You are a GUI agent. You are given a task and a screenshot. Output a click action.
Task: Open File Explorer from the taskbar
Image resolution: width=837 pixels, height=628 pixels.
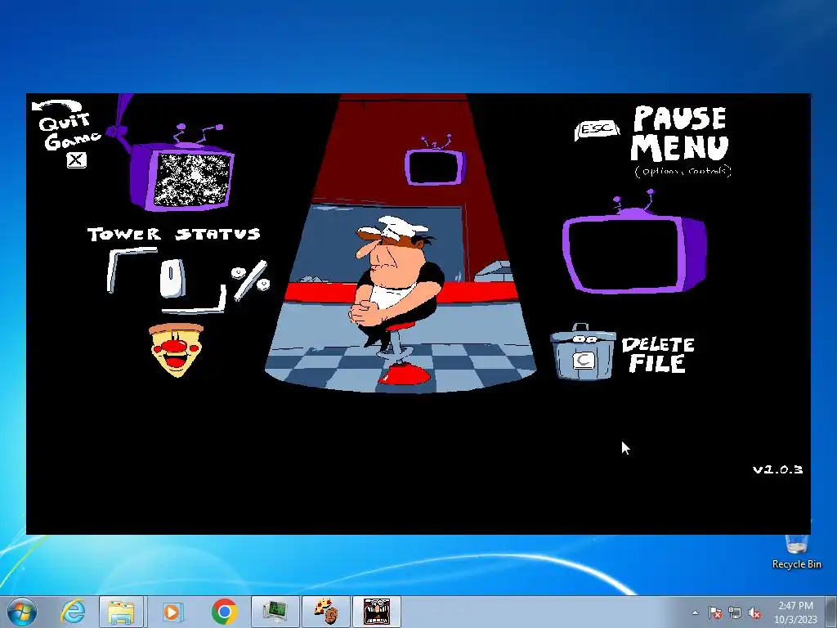(121, 612)
